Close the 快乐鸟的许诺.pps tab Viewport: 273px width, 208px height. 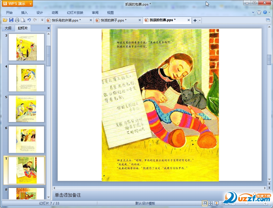pos(91,20)
